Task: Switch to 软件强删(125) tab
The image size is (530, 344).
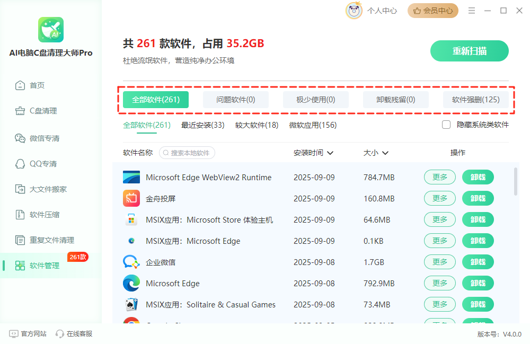Action: [475, 100]
